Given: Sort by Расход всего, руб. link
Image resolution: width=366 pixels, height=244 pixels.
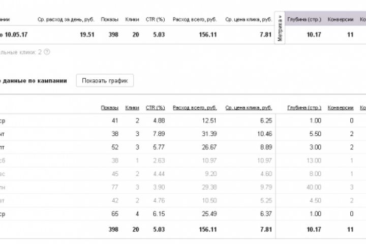Looking at the screenshot, I should (x=195, y=108).
